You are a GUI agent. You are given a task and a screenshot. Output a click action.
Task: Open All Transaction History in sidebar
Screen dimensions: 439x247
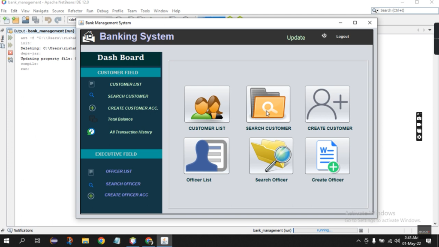click(x=131, y=132)
